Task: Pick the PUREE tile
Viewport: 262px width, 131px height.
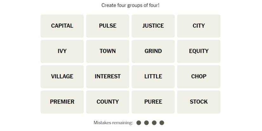Action: coord(153,102)
